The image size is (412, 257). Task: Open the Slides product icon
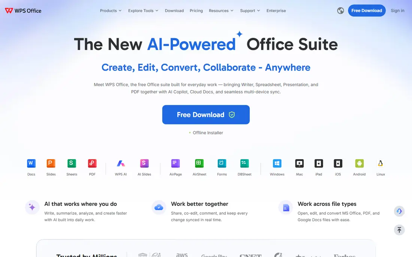tap(51, 164)
